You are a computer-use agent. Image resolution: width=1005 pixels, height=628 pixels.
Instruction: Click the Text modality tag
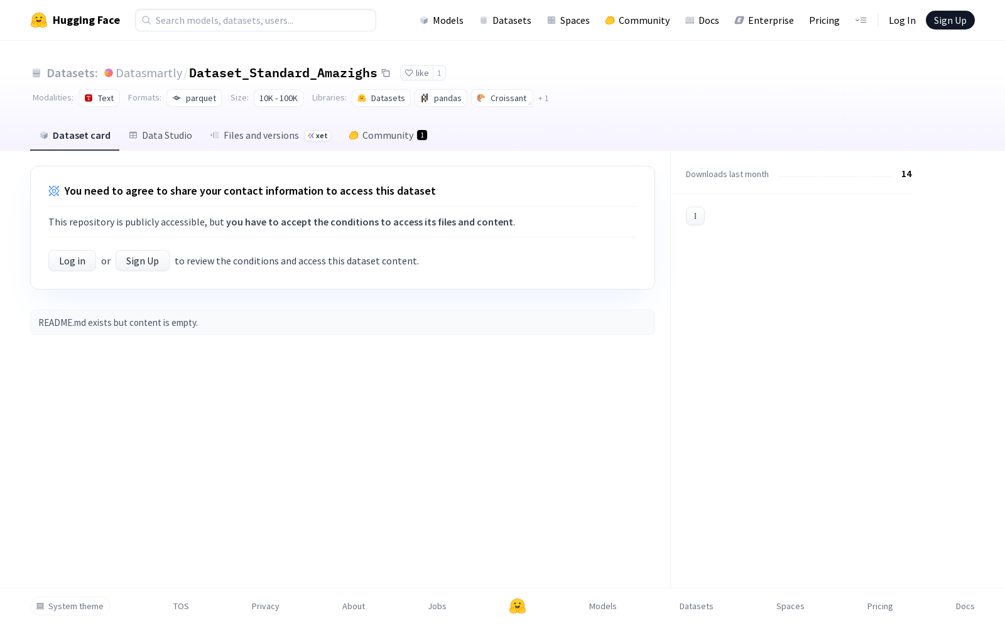(x=99, y=98)
